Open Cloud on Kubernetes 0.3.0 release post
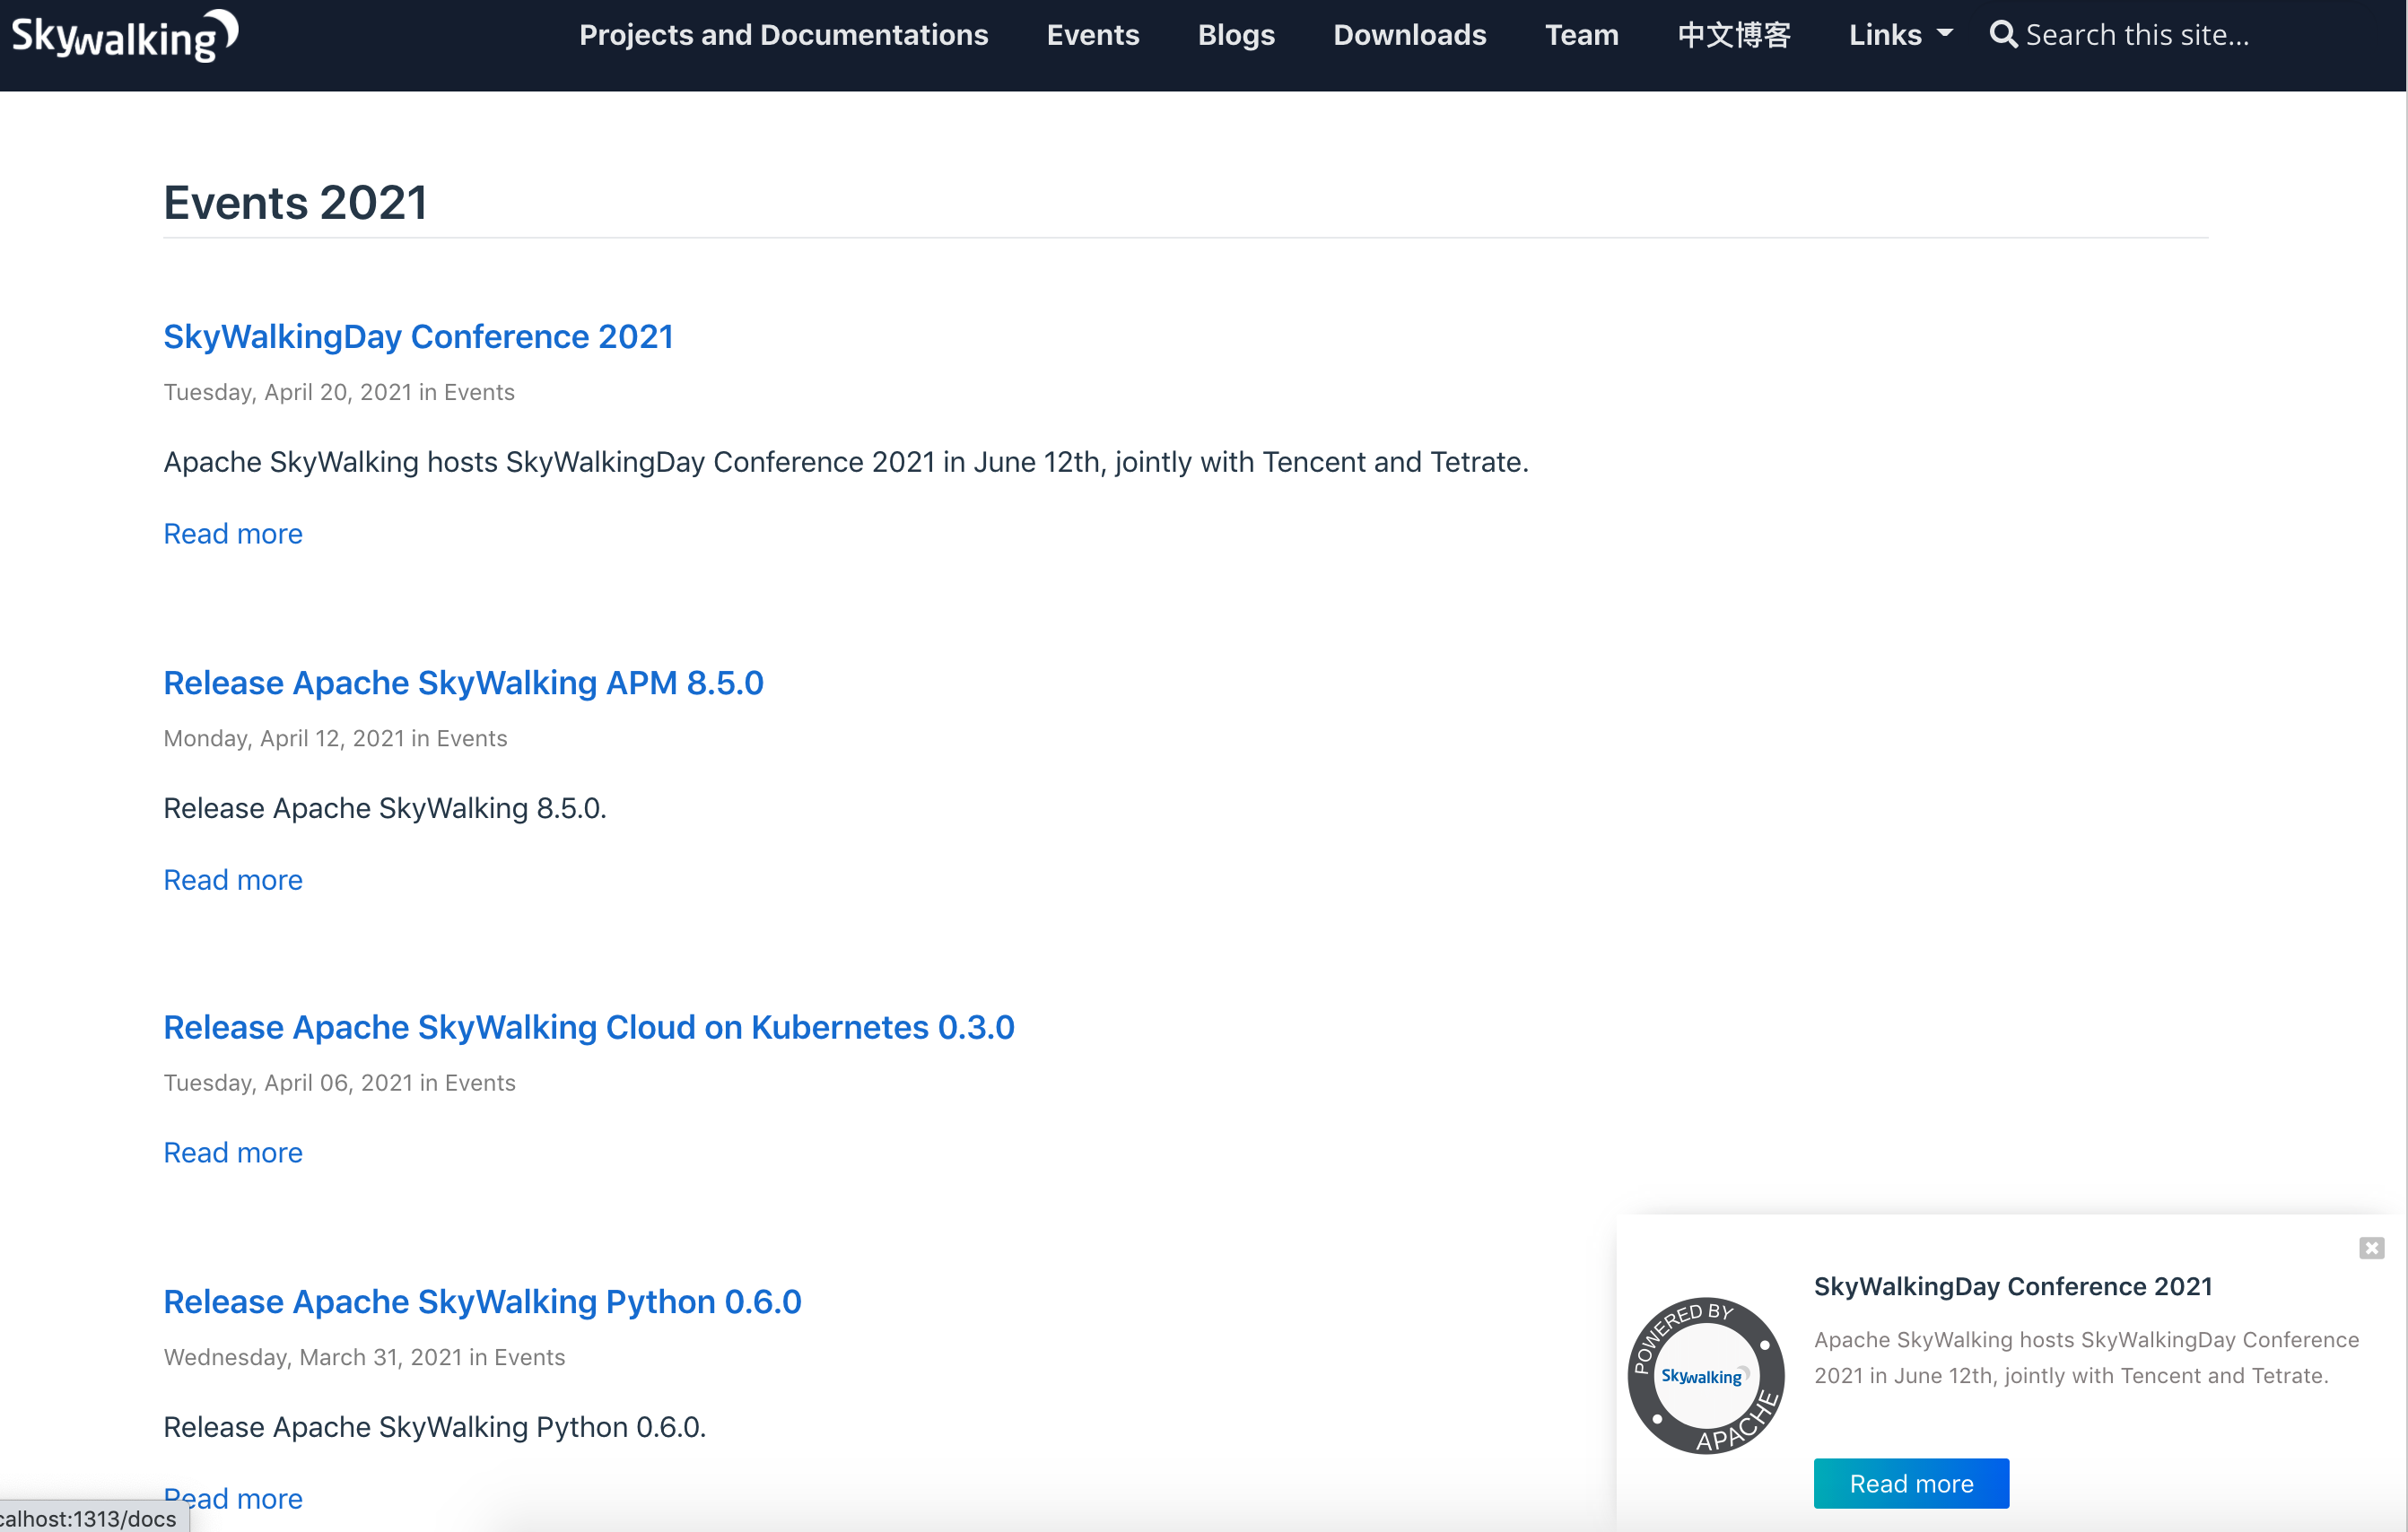Screen dimensions: 2408x1532 [588, 1027]
